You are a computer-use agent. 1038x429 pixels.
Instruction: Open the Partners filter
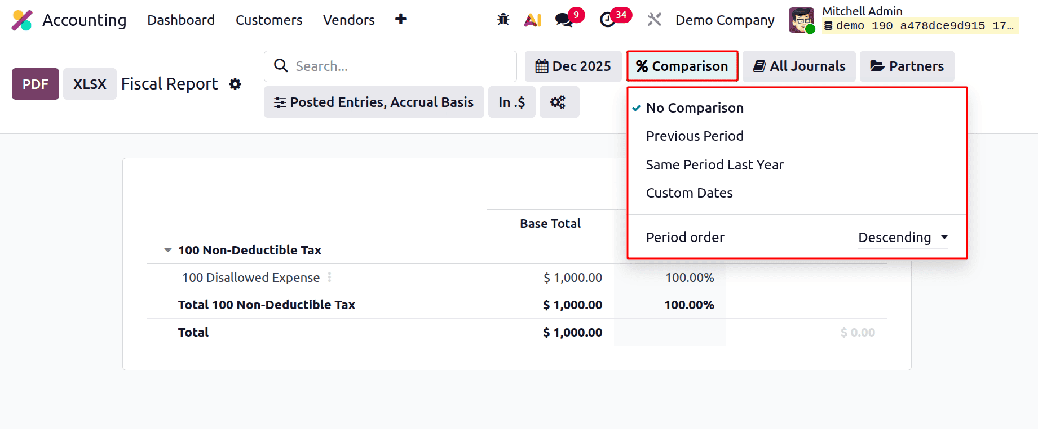point(907,66)
